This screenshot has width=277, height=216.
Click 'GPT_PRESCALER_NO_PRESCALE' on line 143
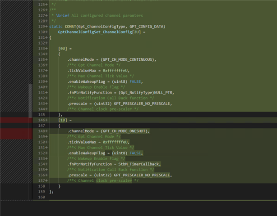coord(142,103)
